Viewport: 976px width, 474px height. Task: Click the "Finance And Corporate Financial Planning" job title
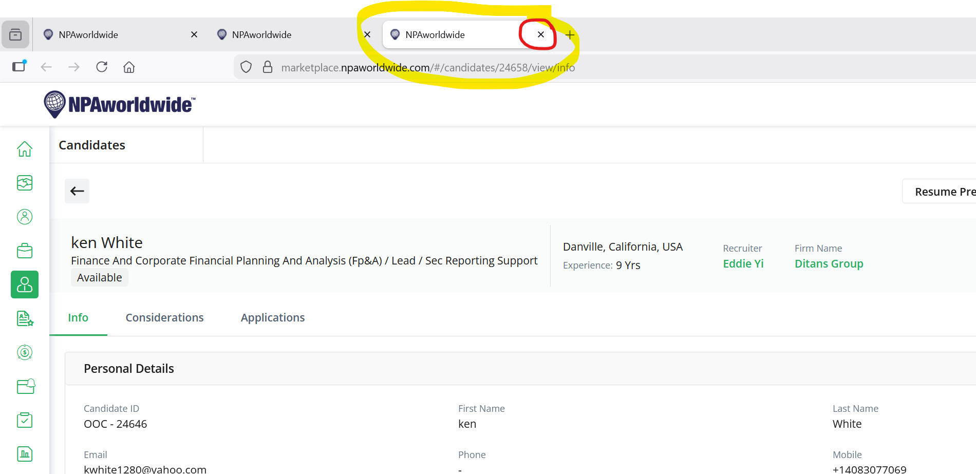point(304,261)
